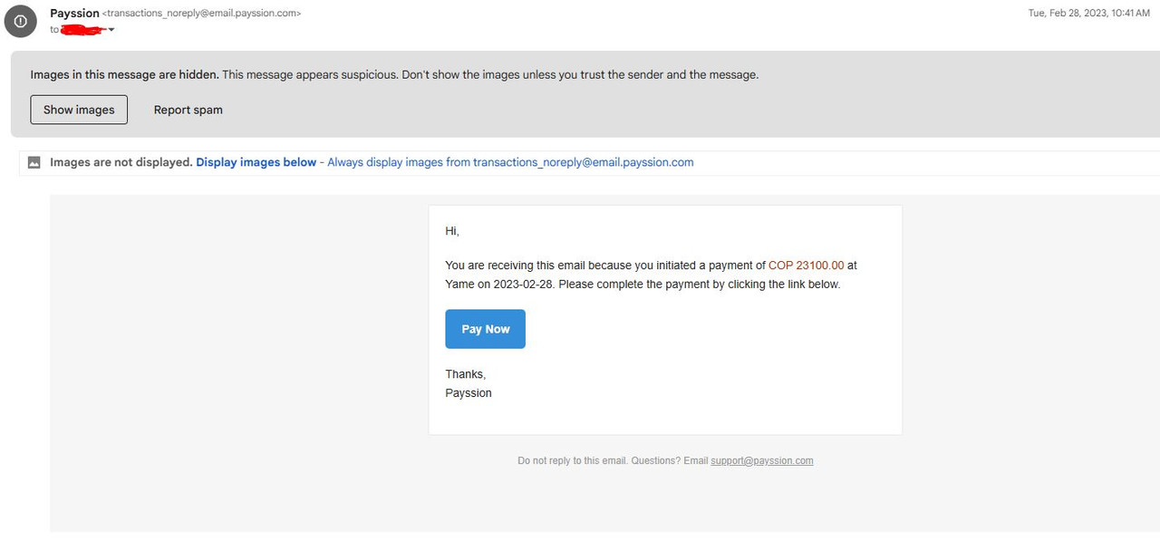
Task: Click the sender address transactions_noreply@email.payssion.com
Action: point(201,14)
